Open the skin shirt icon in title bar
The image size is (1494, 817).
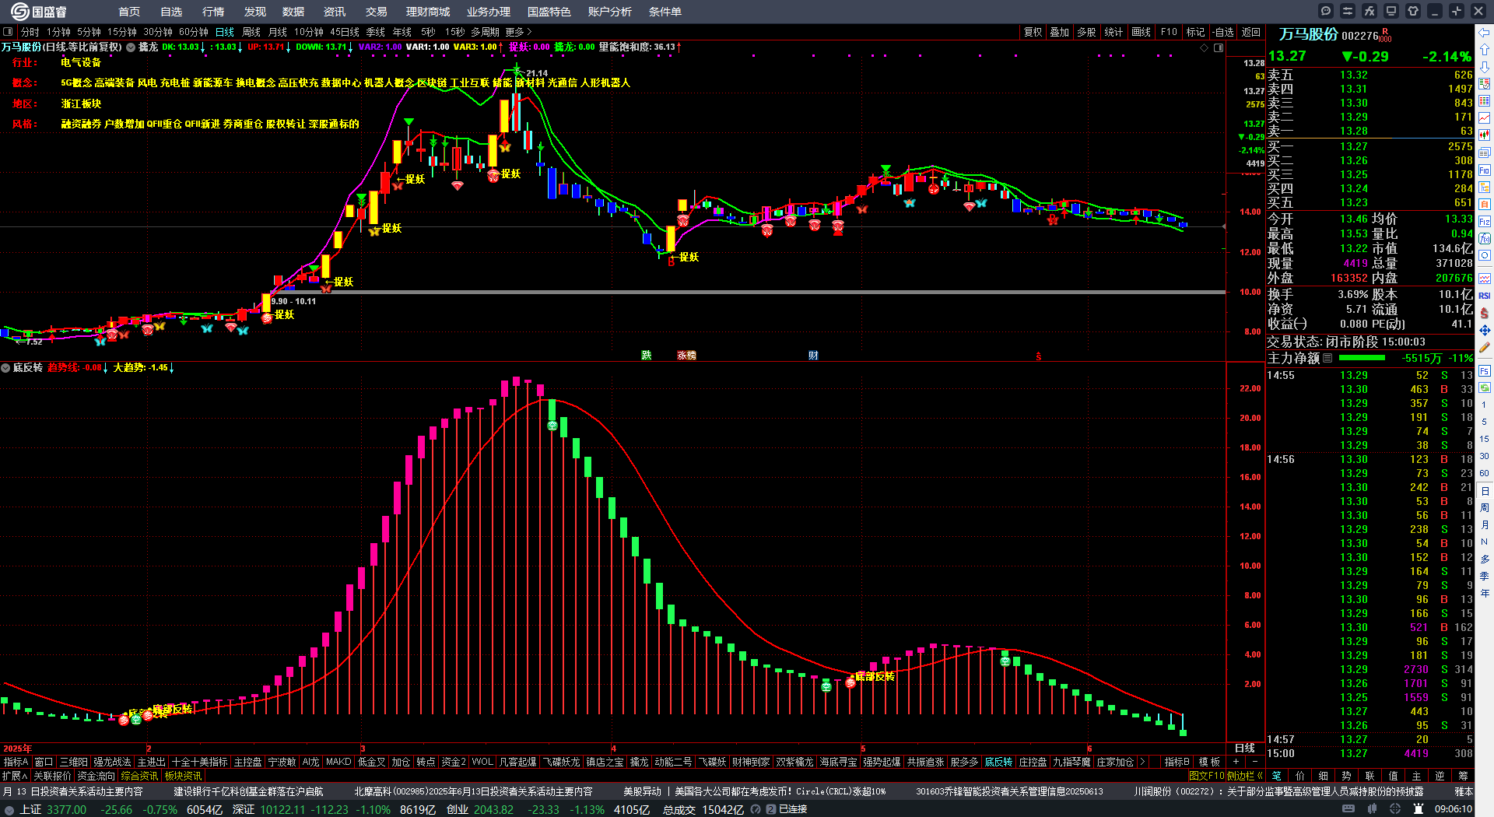click(1413, 11)
